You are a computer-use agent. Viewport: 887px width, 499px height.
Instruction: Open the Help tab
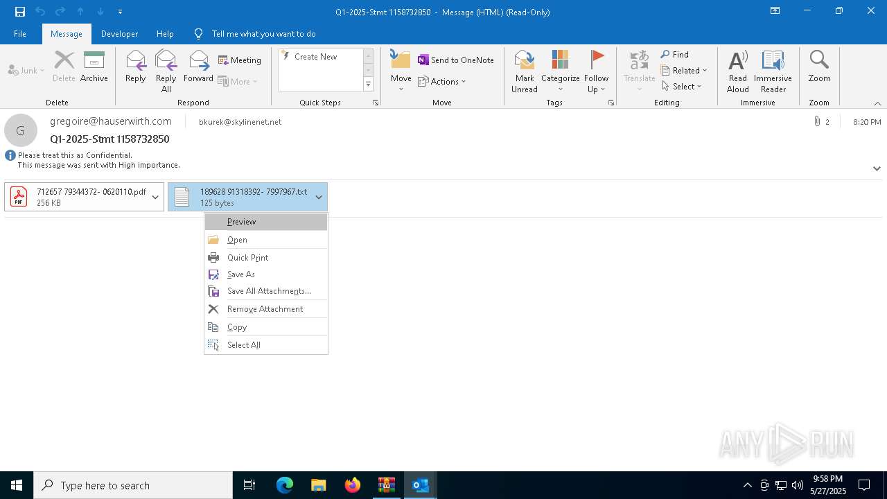pos(165,34)
